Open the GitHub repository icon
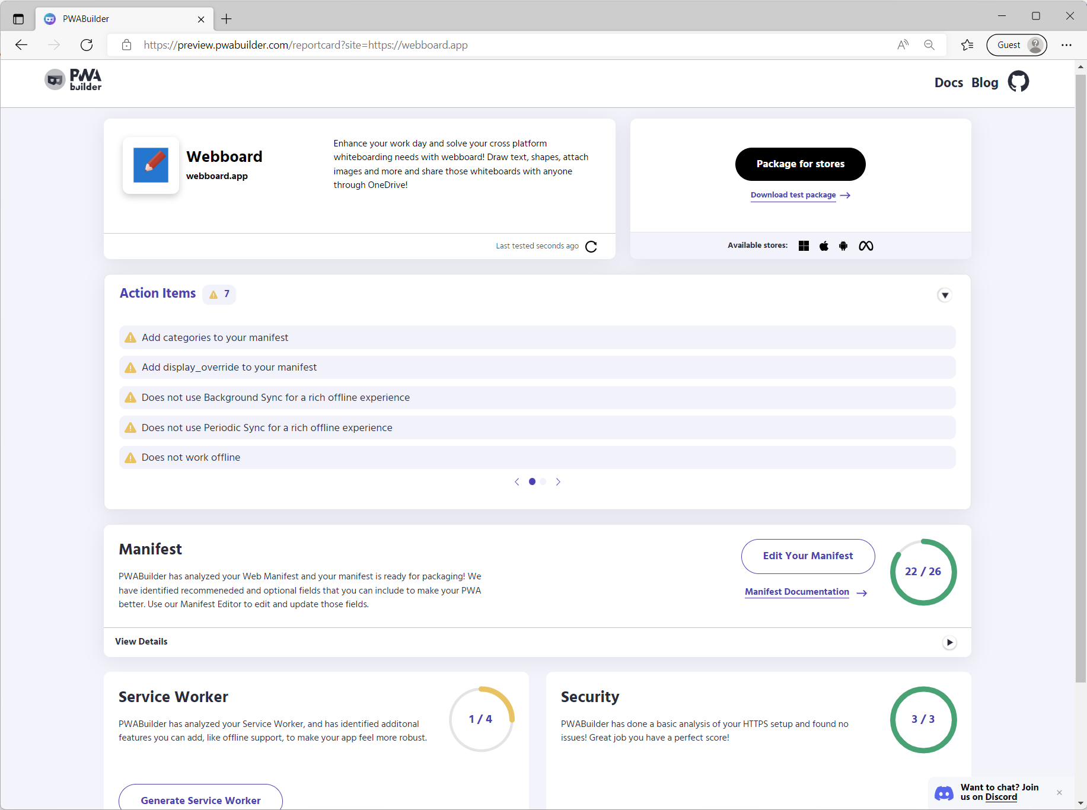 pyautogui.click(x=1018, y=82)
